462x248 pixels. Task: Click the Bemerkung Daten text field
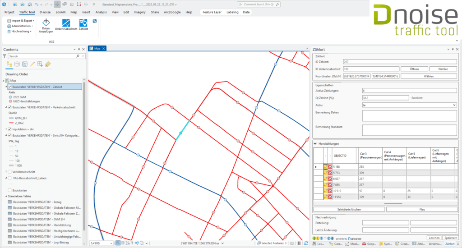[x=409, y=115]
